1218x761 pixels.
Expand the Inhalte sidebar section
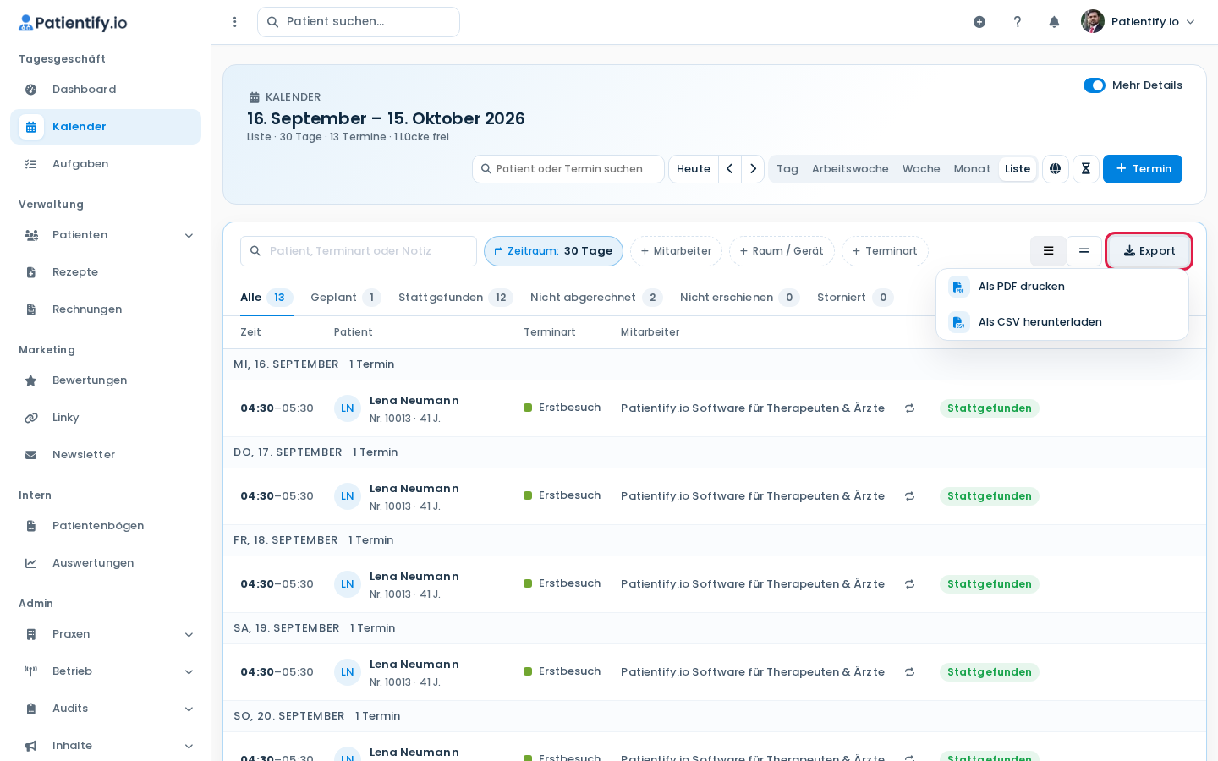coord(106,746)
